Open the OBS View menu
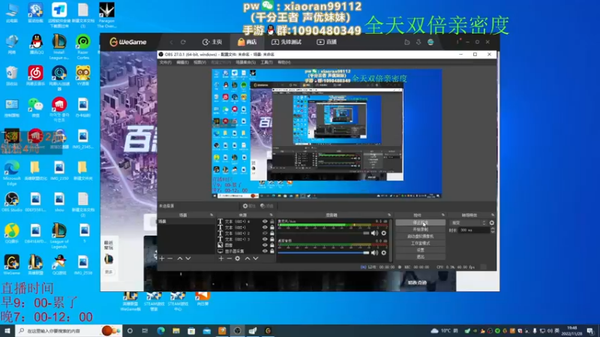The width and height of the screenshot is (600, 337). pos(199,62)
